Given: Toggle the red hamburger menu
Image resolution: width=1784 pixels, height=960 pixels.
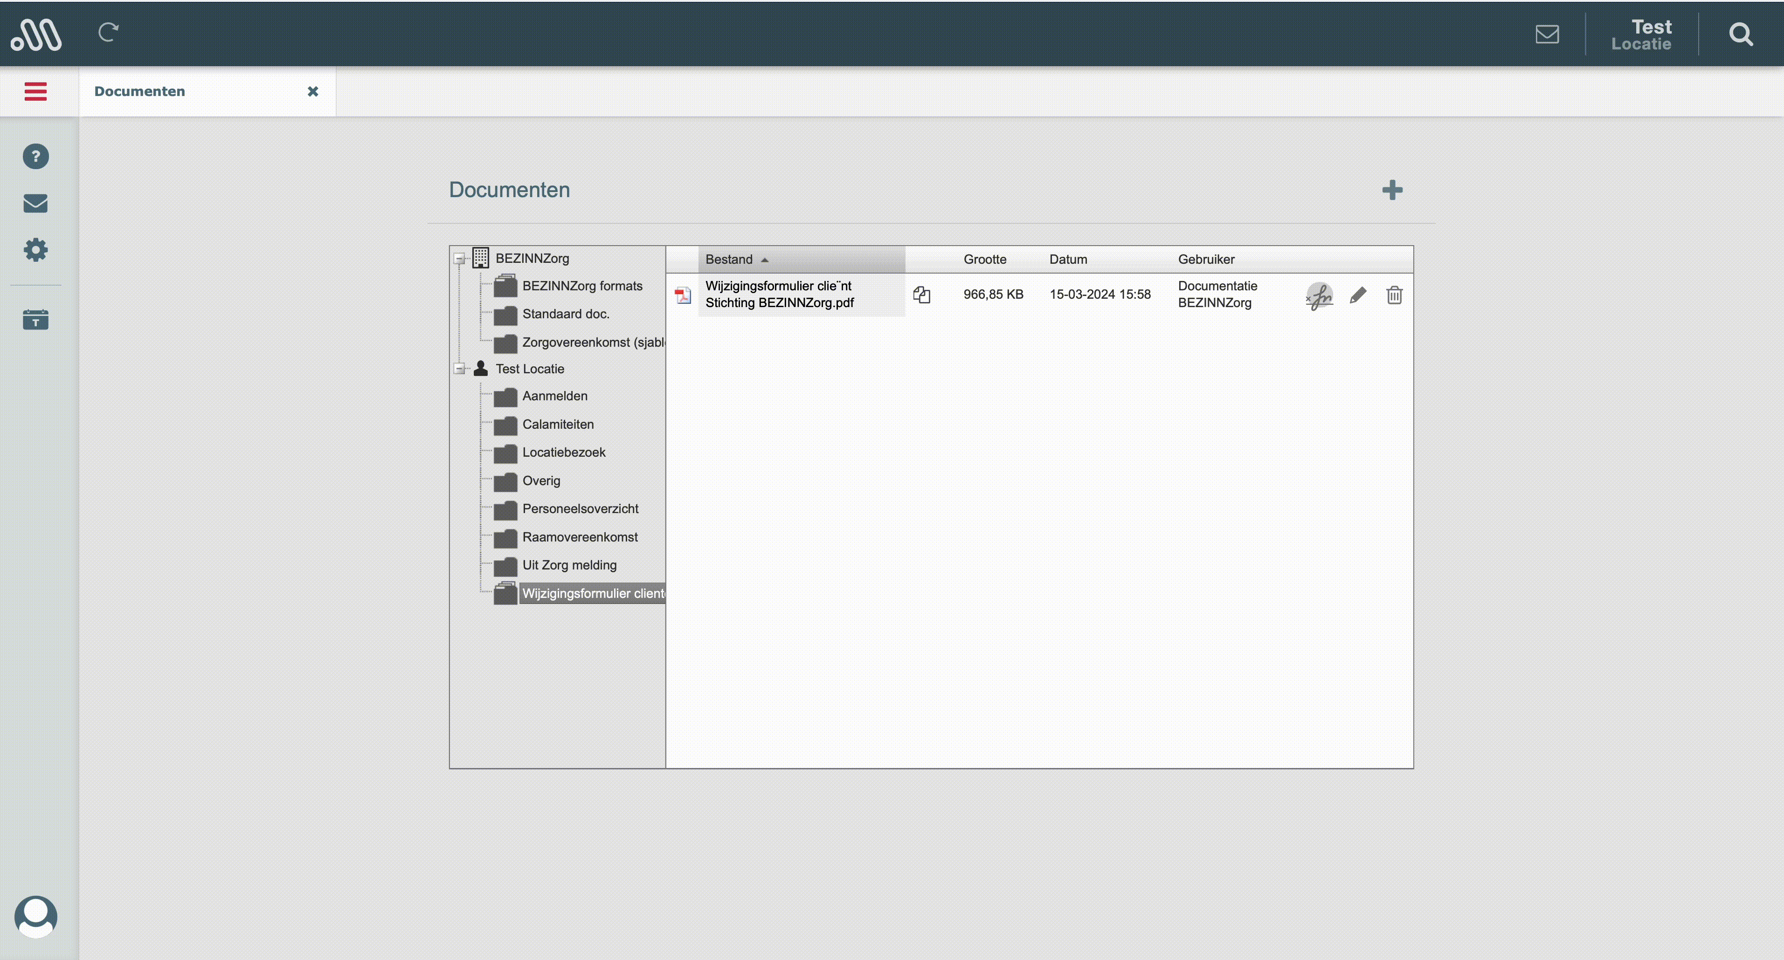Looking at the screenshot, I should pyautogui.click(x=35, y=91).
